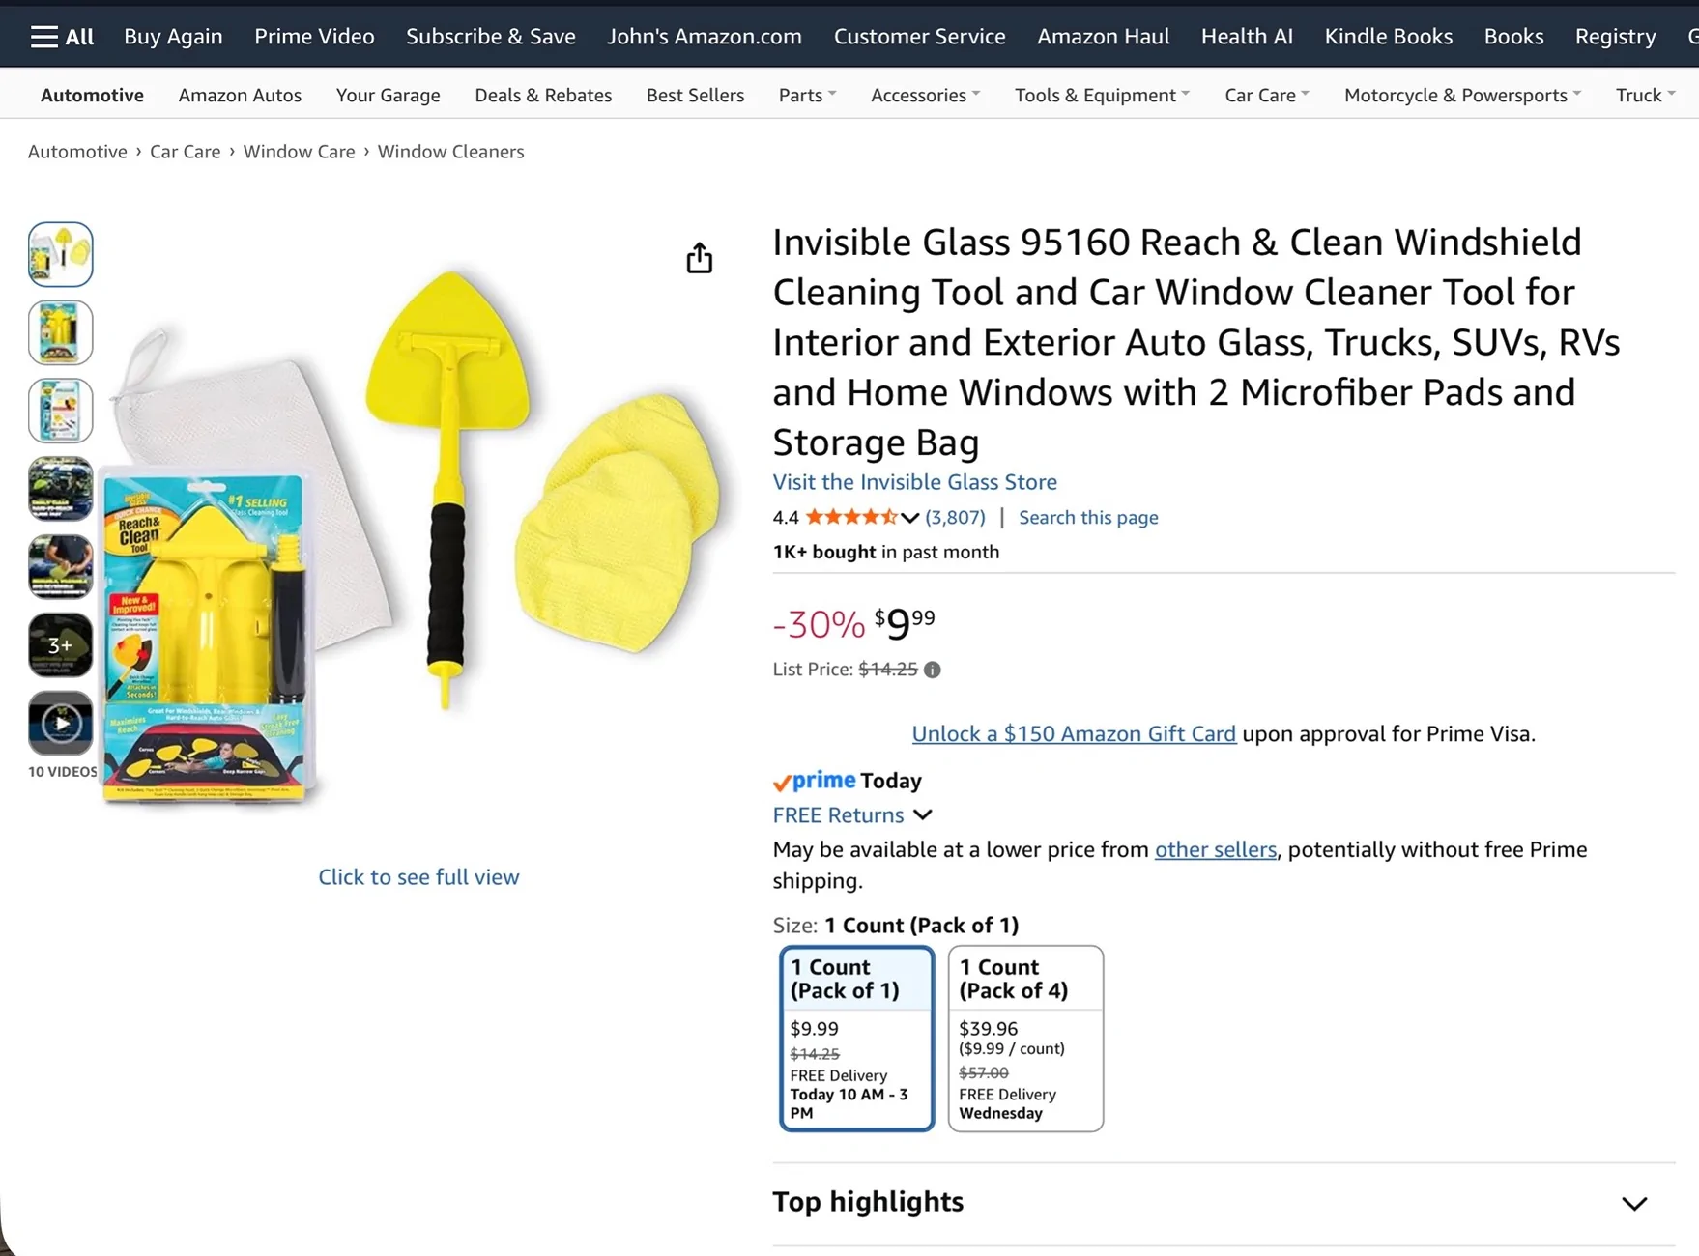
Task: Expand the FREE Returns chevron
Action: pos(923,814)
